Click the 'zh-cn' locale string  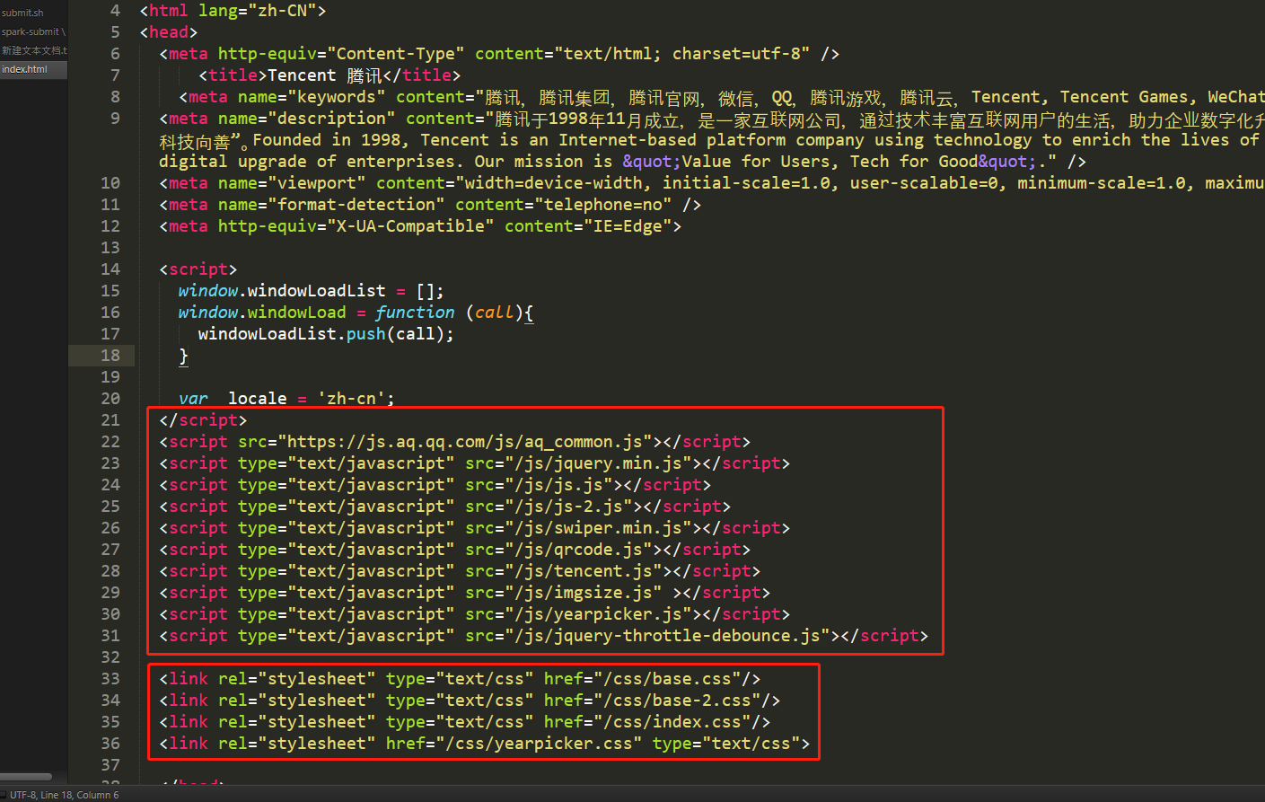(351, 399)
